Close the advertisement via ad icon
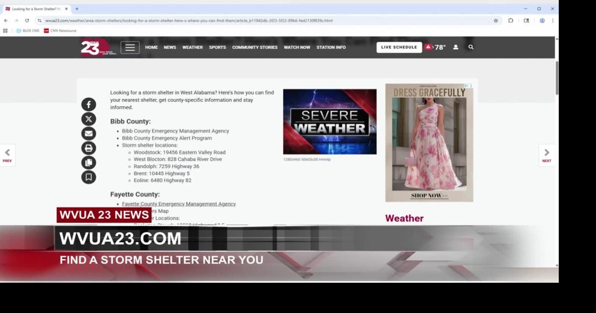596x313 pixels. coord(470,86)
